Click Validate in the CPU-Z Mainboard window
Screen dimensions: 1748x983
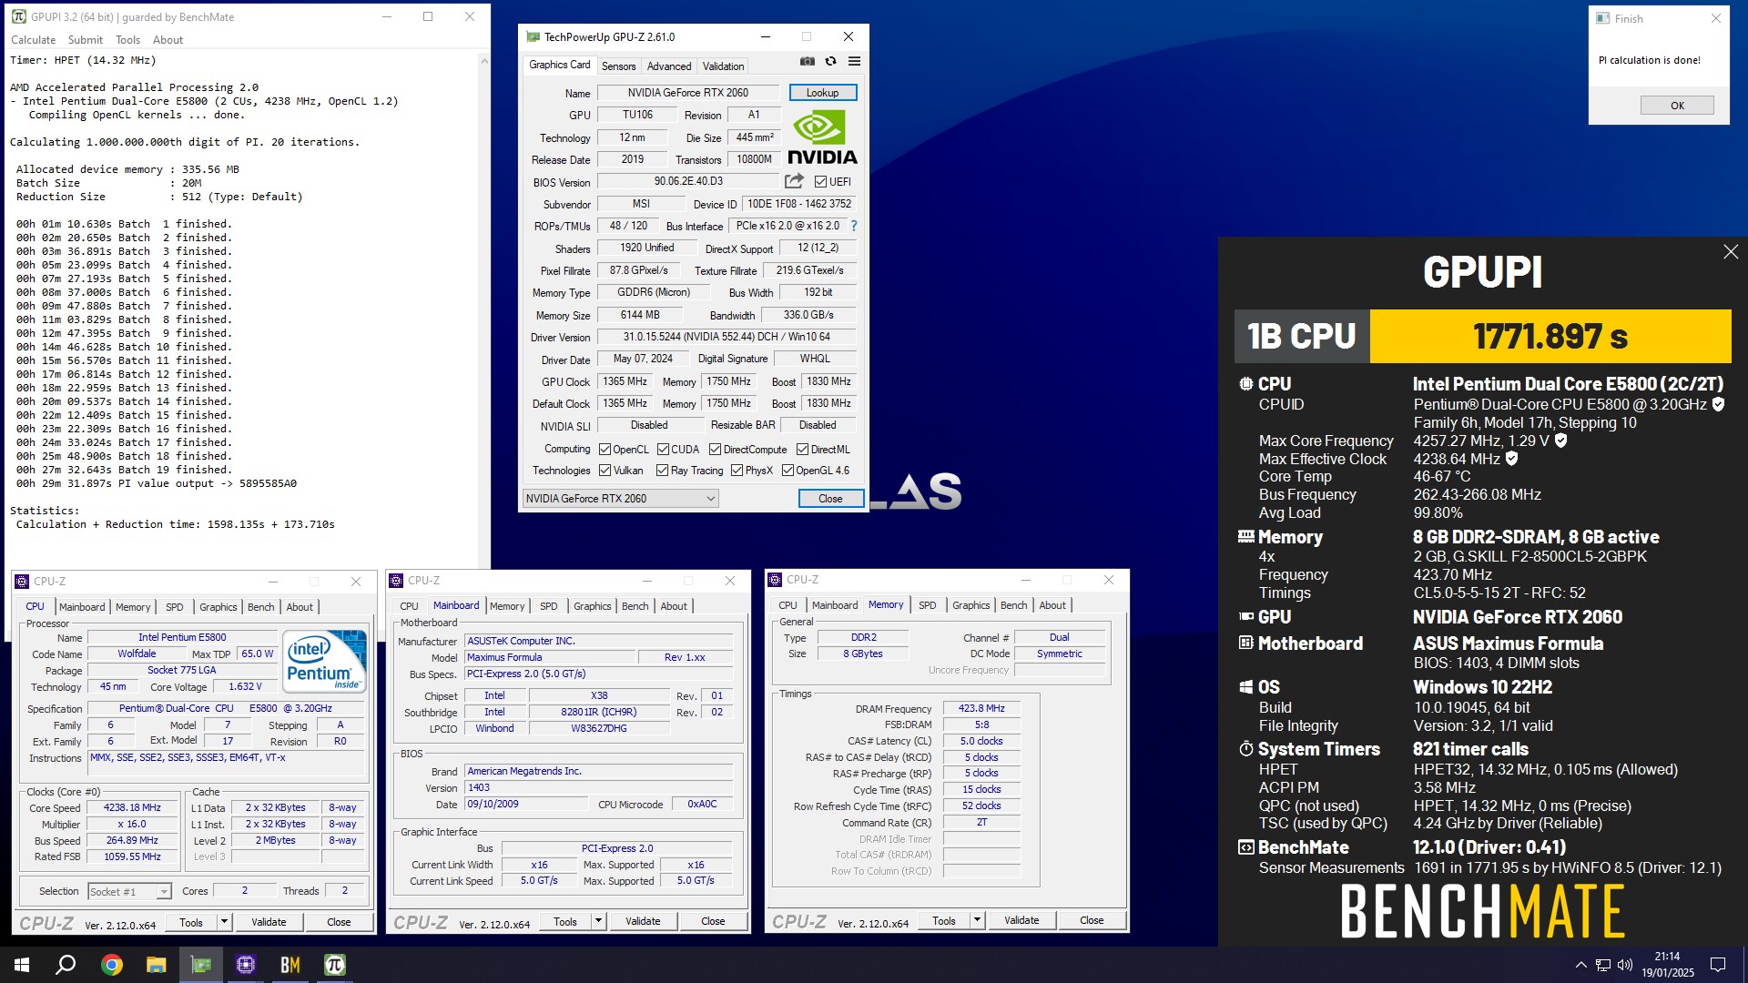pos(643,920)
